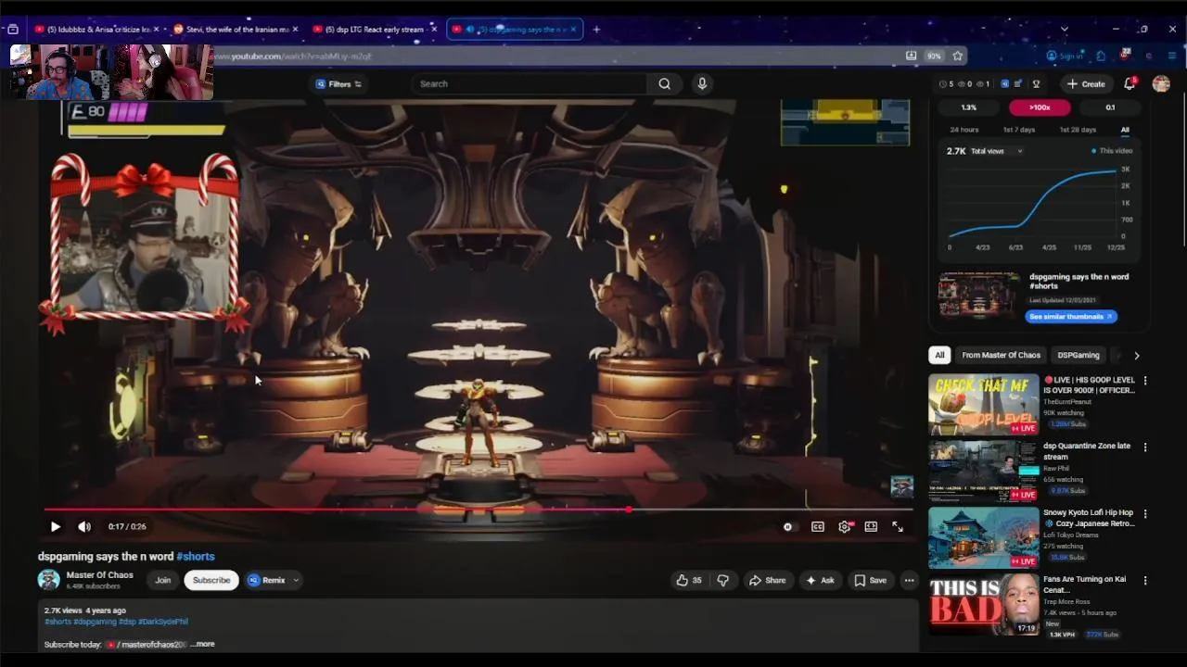Click the See similar thumbnails button
This screenshot has height=667, width=1187.
click(x=1071, y=316)
